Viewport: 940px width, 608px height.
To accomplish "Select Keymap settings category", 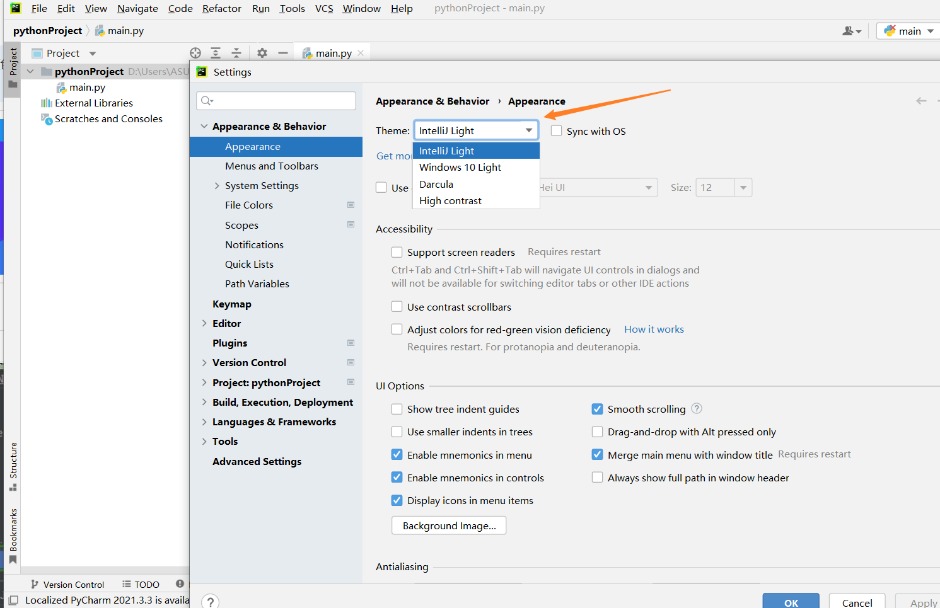I will click(232, 304).
